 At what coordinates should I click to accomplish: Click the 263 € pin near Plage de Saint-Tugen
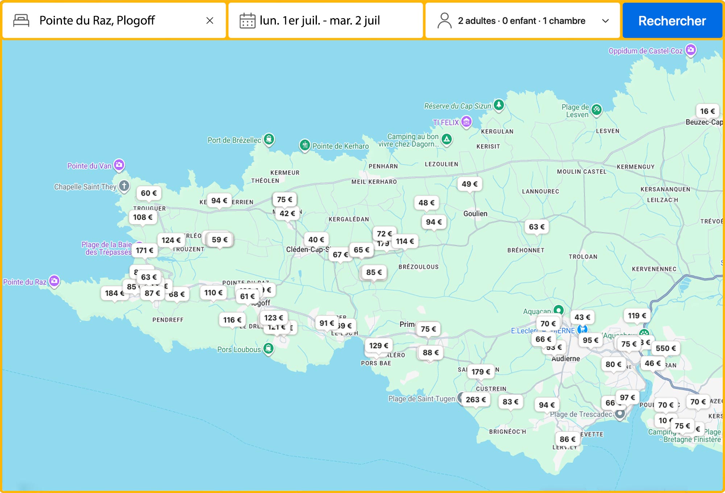[476, 399]
